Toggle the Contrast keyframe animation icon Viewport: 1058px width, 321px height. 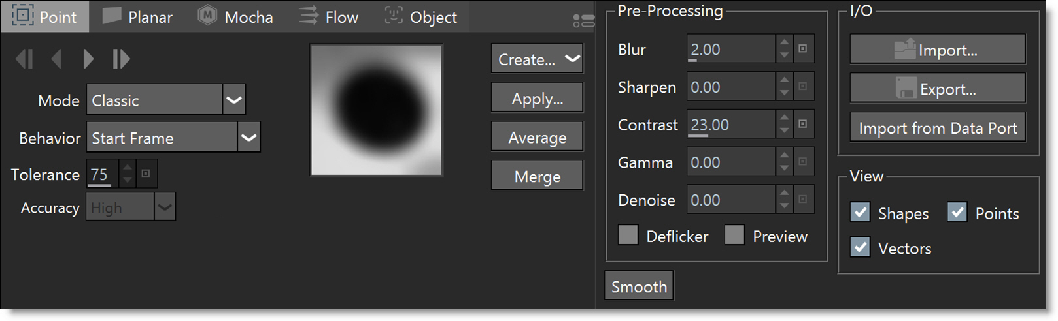tap(803, 124)
